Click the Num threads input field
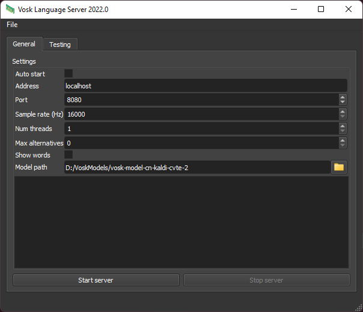 point(201,129)
